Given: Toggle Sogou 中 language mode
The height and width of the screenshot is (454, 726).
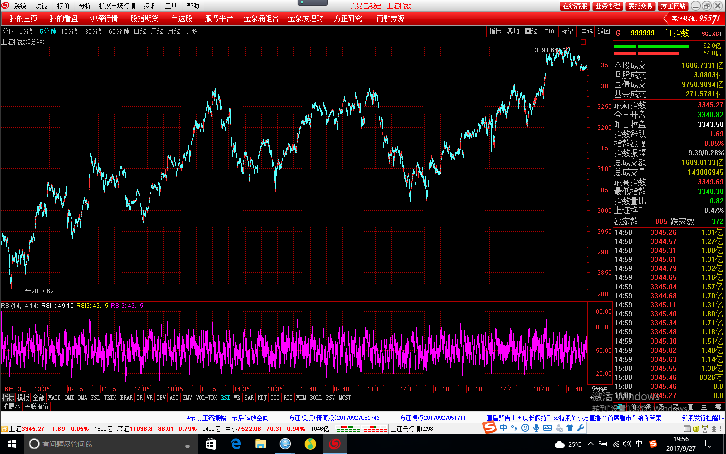Looking at the screenshot, I should pyautogui.click(x=503, y=428).
